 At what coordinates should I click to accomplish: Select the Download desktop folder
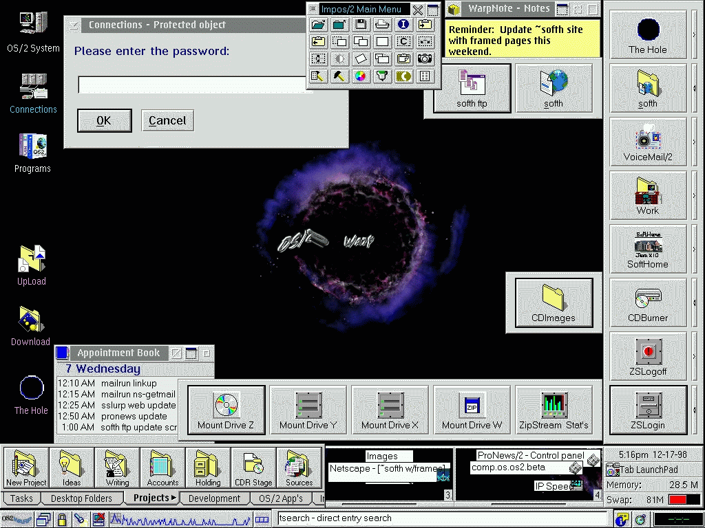[x=30, y=327]
